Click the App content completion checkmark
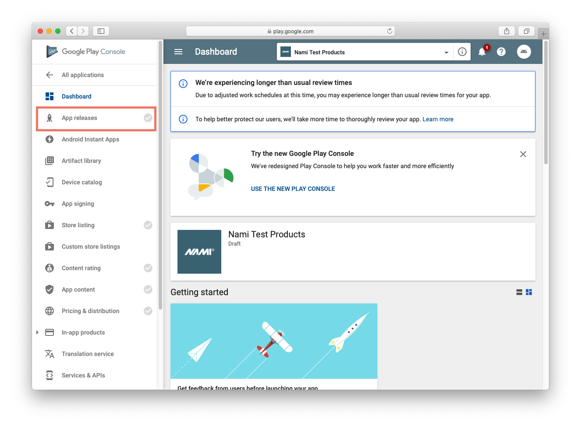Screen dimensions: 581x423 click(x=148, y=289)
